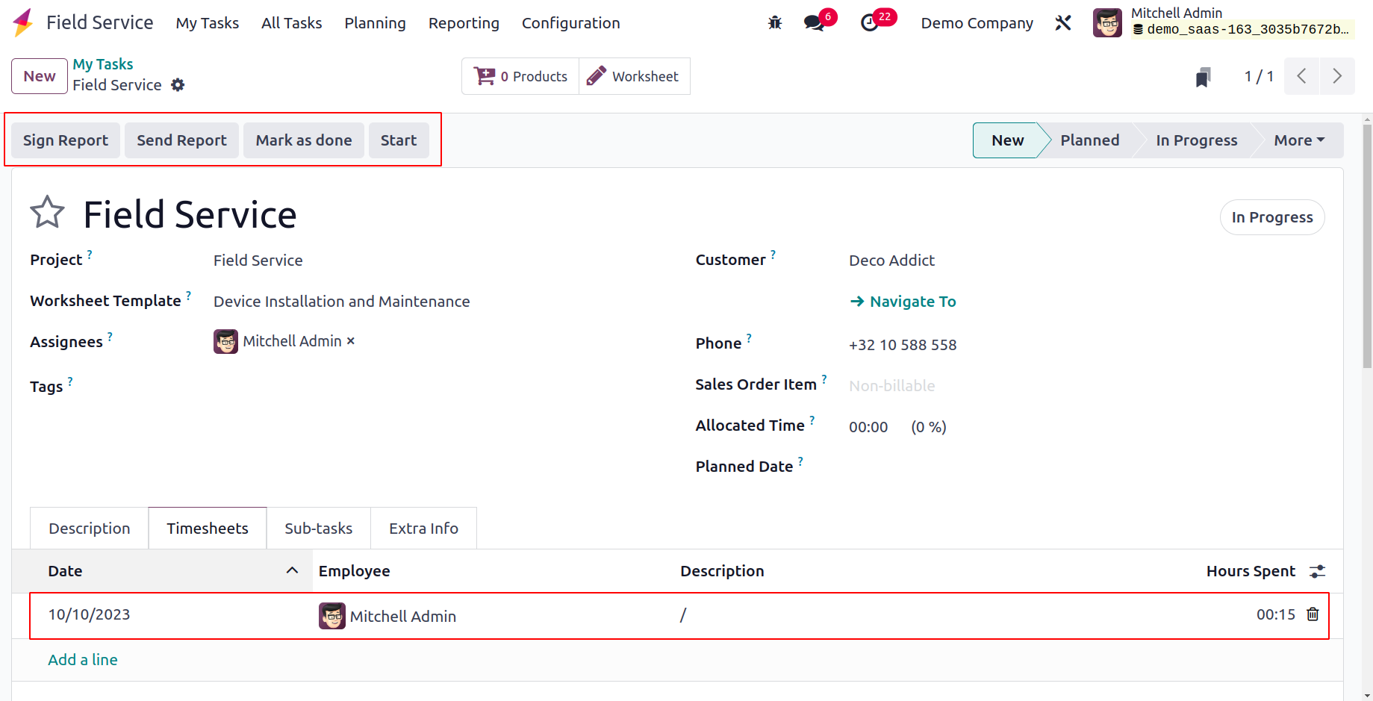Open the clock activities icon
Screen dimensions: 1373x701
[x=870, y=23]
